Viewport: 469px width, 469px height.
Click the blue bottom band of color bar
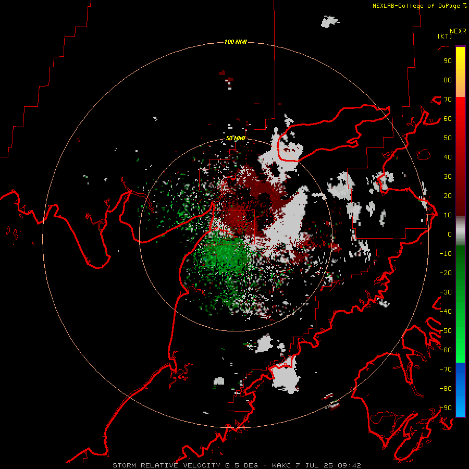coord(460,390)
